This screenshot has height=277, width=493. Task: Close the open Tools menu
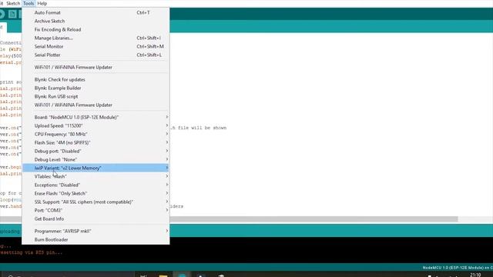pyautogui.click(x=29, y=3)
